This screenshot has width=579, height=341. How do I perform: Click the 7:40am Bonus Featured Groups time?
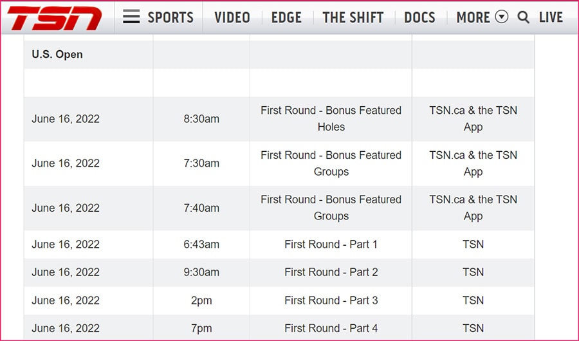(x=201, y=208)
